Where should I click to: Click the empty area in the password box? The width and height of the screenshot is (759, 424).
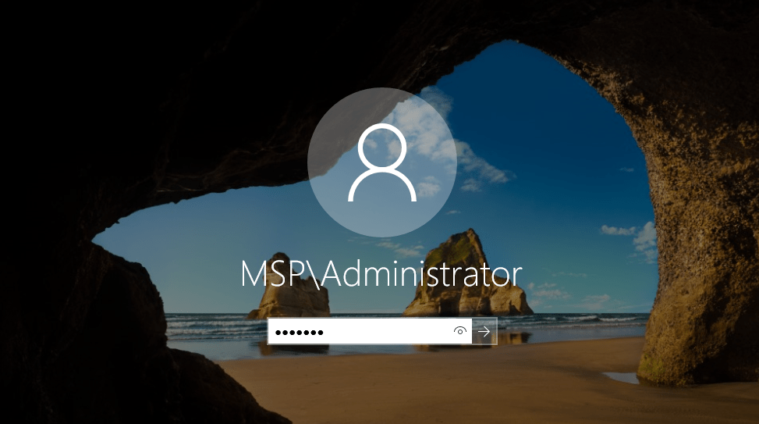tap(387, 332)
